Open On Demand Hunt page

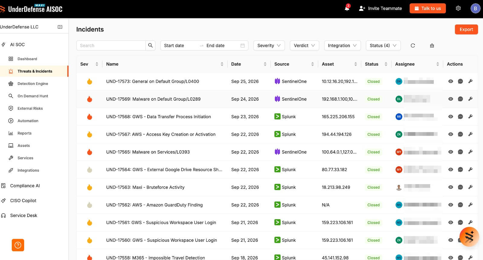pyautogui.click(x=33, y=96)
